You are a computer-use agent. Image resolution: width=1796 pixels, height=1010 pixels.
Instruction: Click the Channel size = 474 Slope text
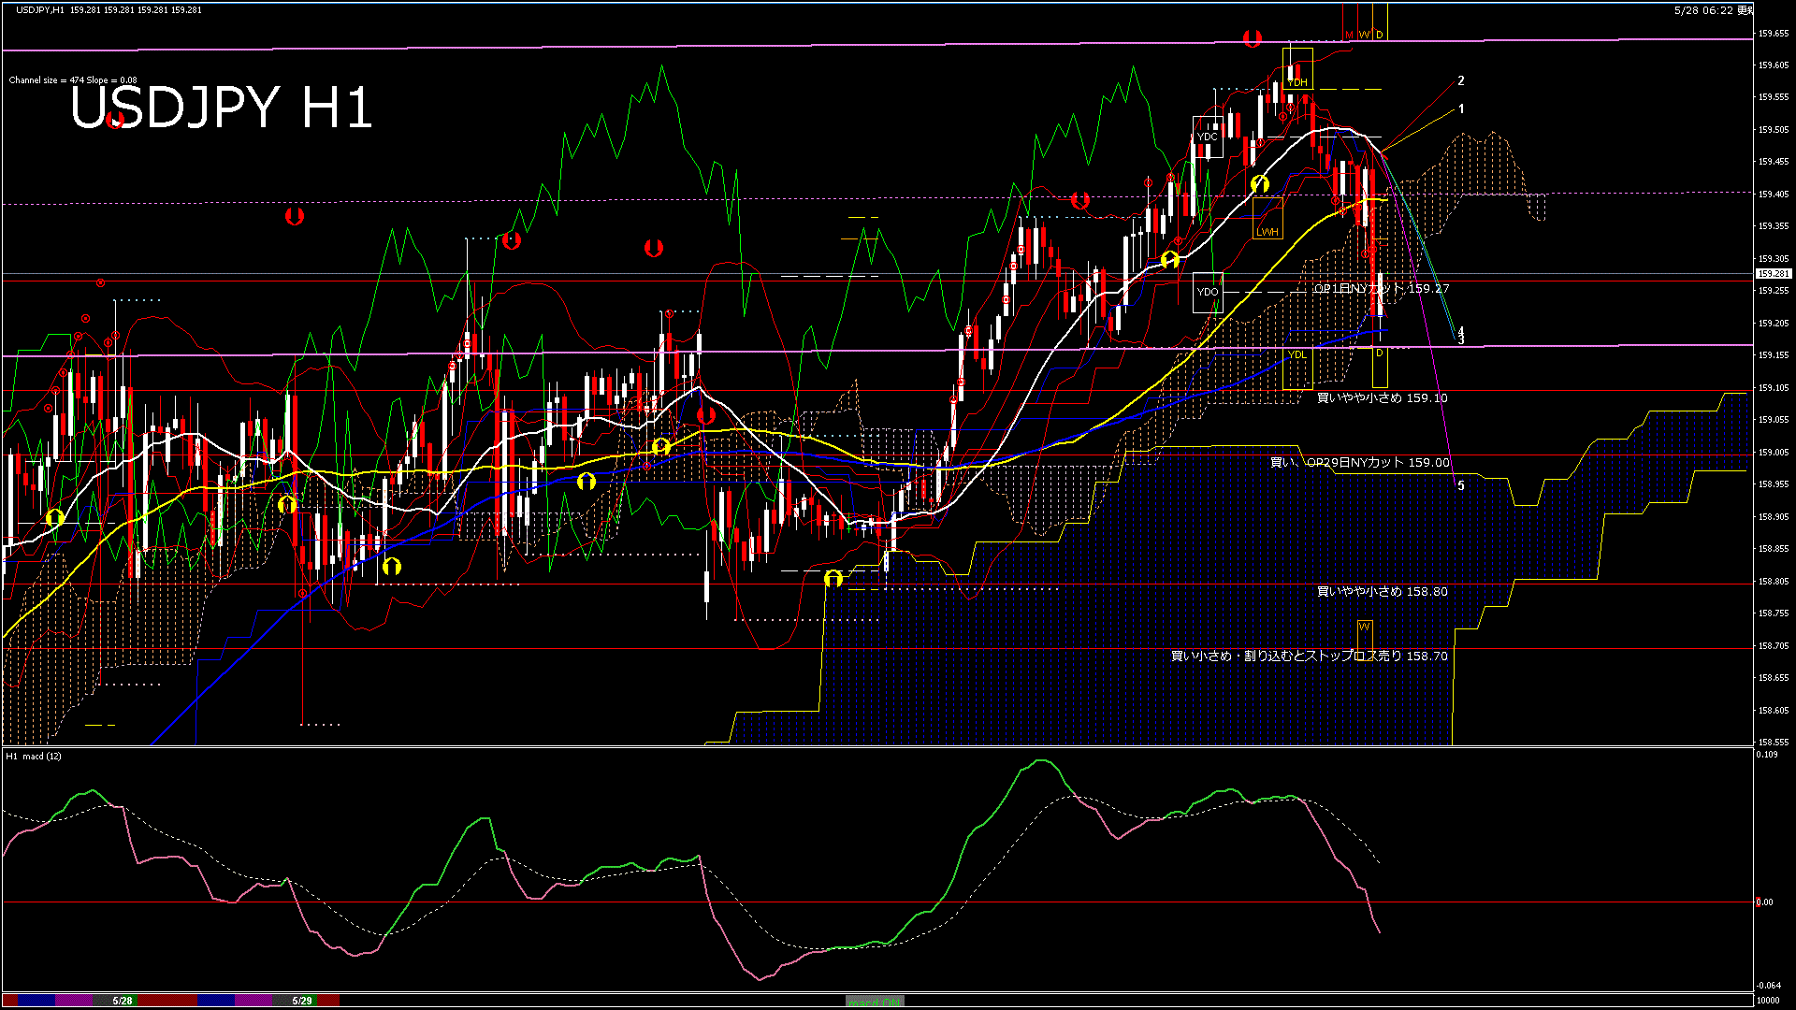[73, 80]
